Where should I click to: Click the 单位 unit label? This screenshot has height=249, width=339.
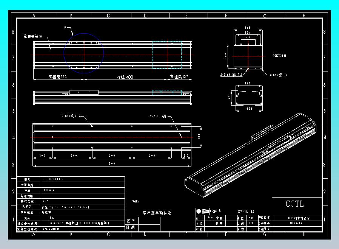(x=240, y=218)
